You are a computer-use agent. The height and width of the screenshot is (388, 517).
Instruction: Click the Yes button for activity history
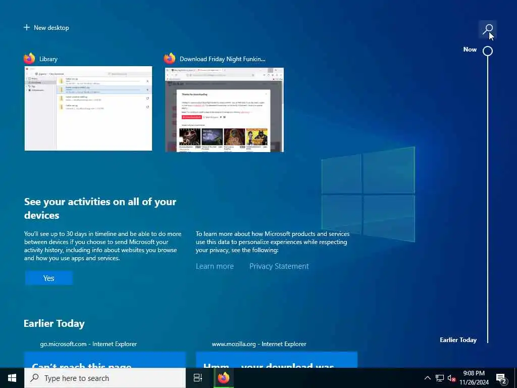49,278
